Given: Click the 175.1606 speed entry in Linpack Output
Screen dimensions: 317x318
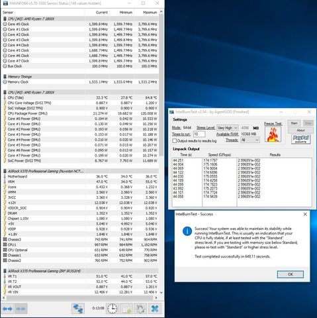Looking at the screenshot, I should (210, 164).
